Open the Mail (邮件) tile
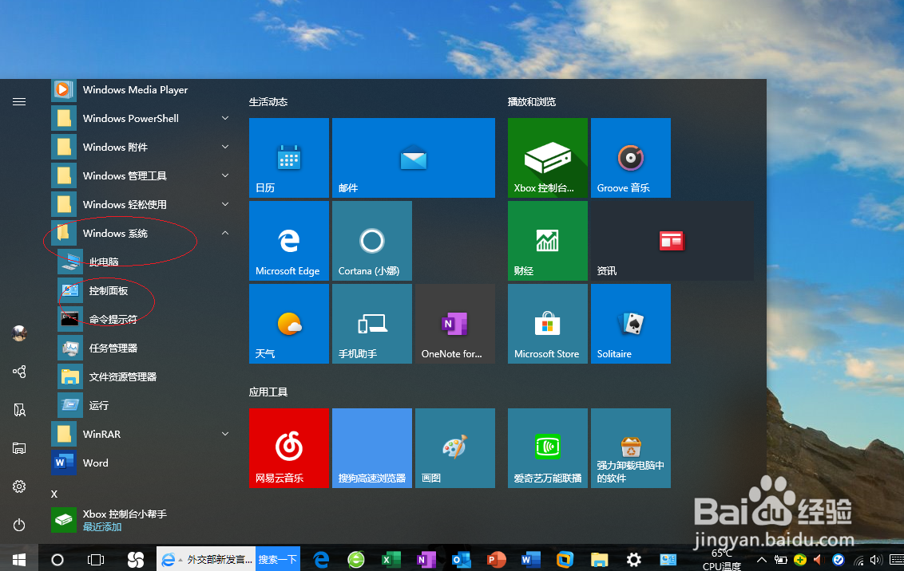 (x=414, y=158)
